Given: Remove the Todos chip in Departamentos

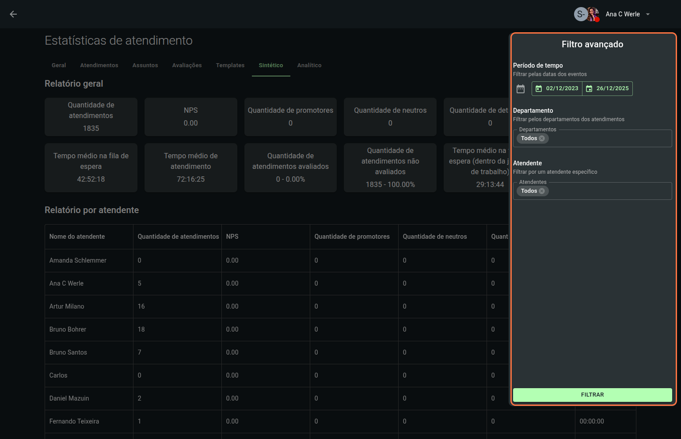Looking at the screenshot, I should [542, 138].
